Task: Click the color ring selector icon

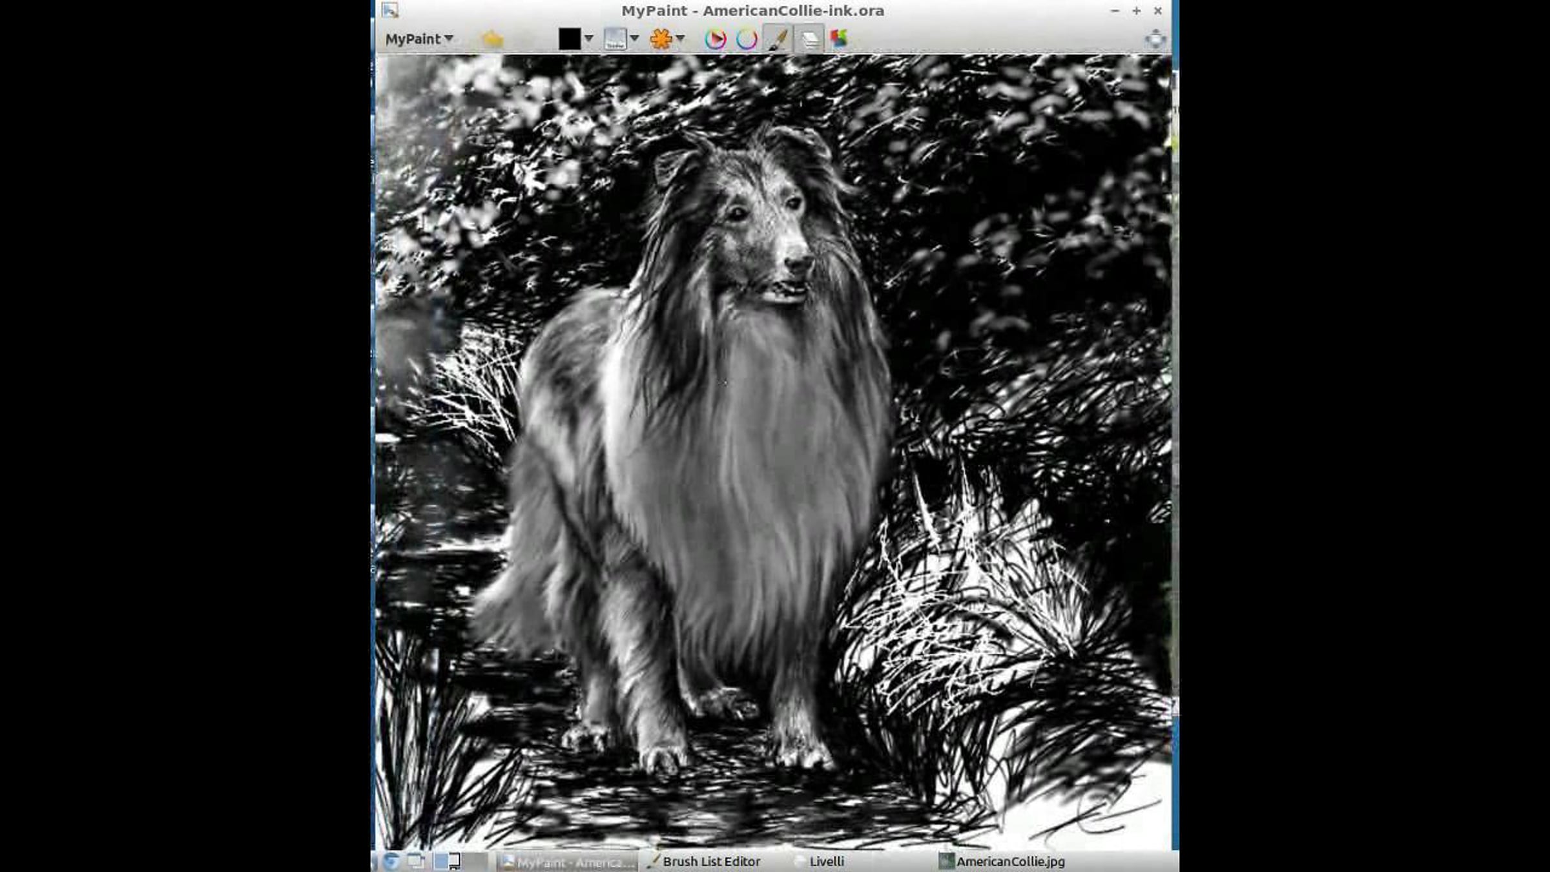Action: coord(747,39)
